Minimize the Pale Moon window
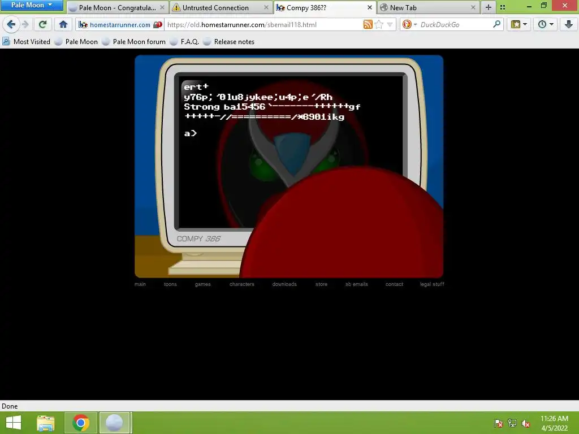 point(529,6)
